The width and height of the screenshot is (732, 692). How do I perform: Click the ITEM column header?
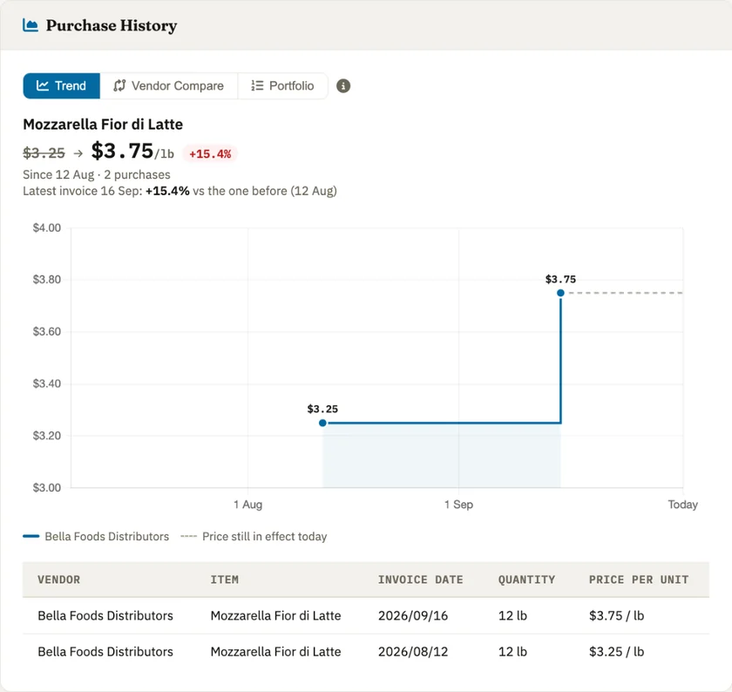point(225,580)
